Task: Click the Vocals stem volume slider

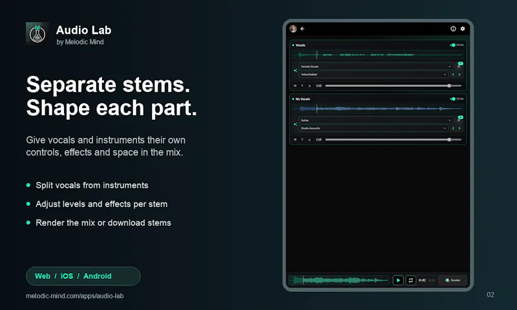Action: pyautogui.click(x=393, y=85)
